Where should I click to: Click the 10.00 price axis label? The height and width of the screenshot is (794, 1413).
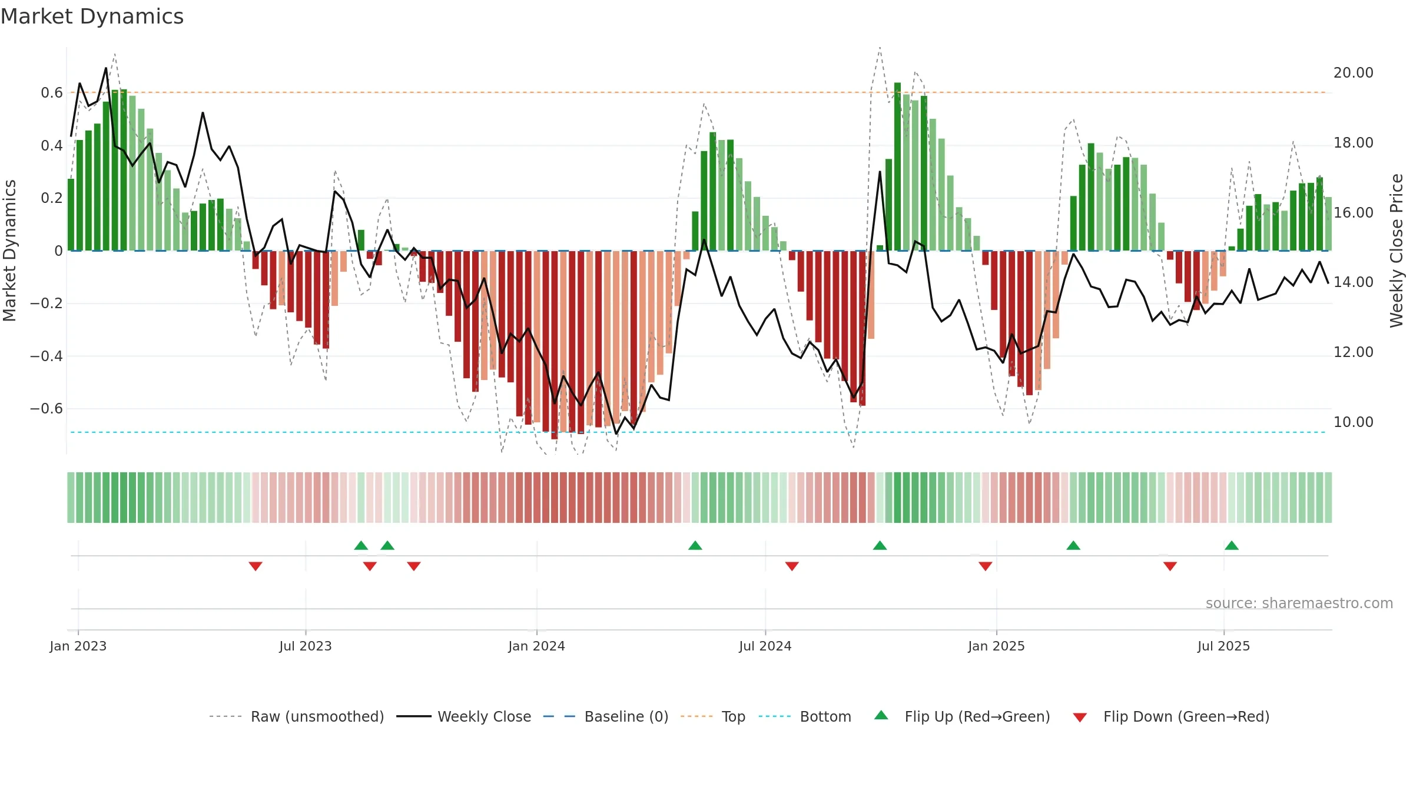pyautogui.click(x=1354, y=422)
